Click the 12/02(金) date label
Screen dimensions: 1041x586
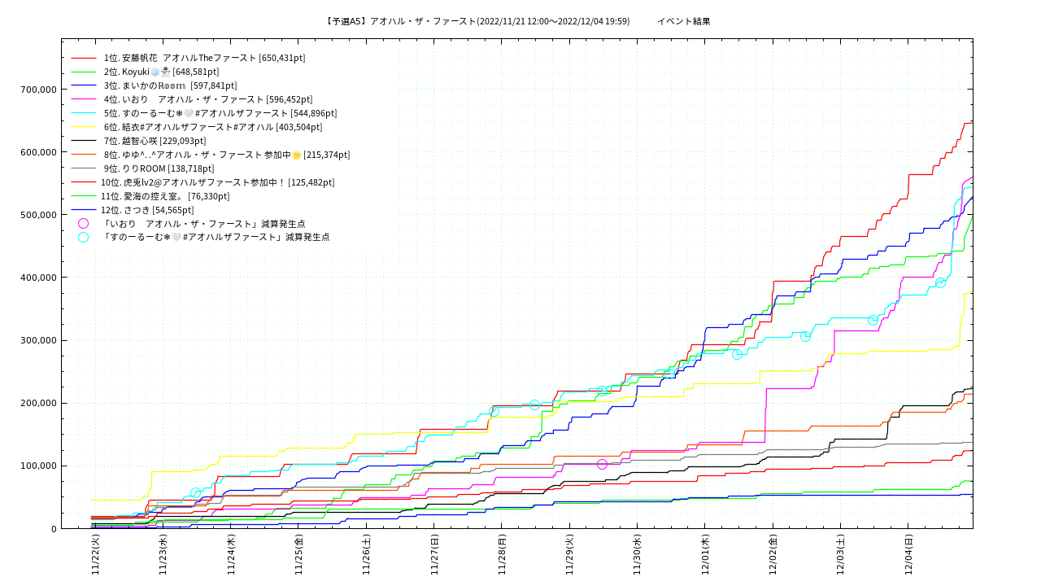(773, 555)
